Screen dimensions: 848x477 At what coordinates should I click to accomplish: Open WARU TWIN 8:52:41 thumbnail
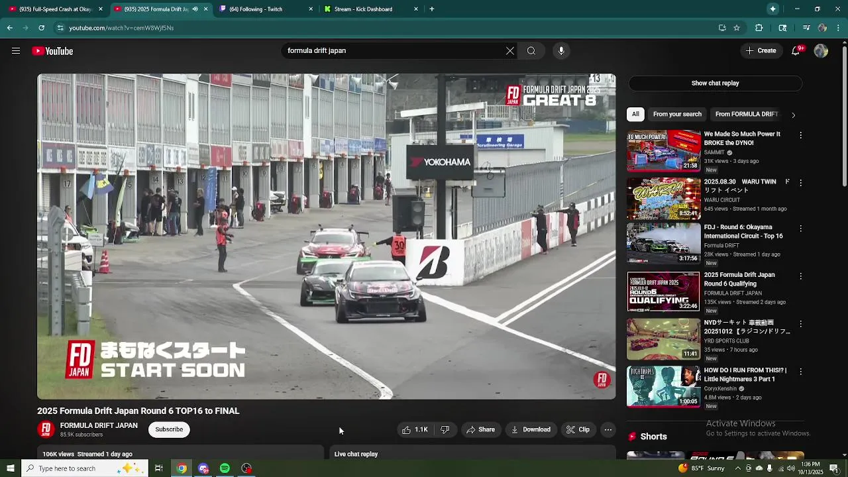(x=663, y=199)
